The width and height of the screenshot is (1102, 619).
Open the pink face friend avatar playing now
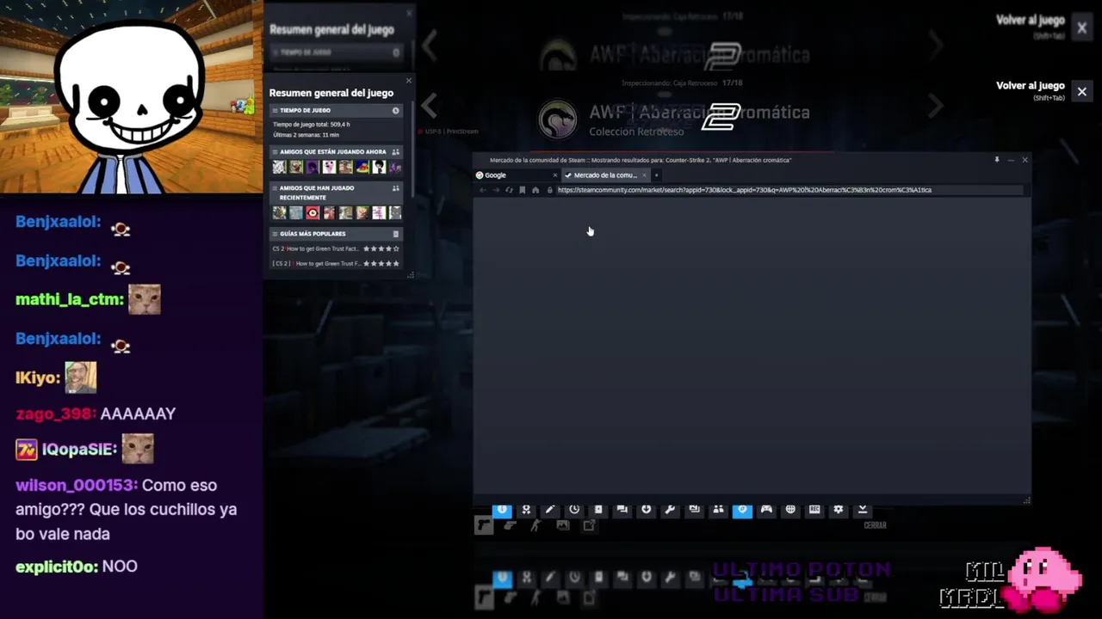(329, 167)
